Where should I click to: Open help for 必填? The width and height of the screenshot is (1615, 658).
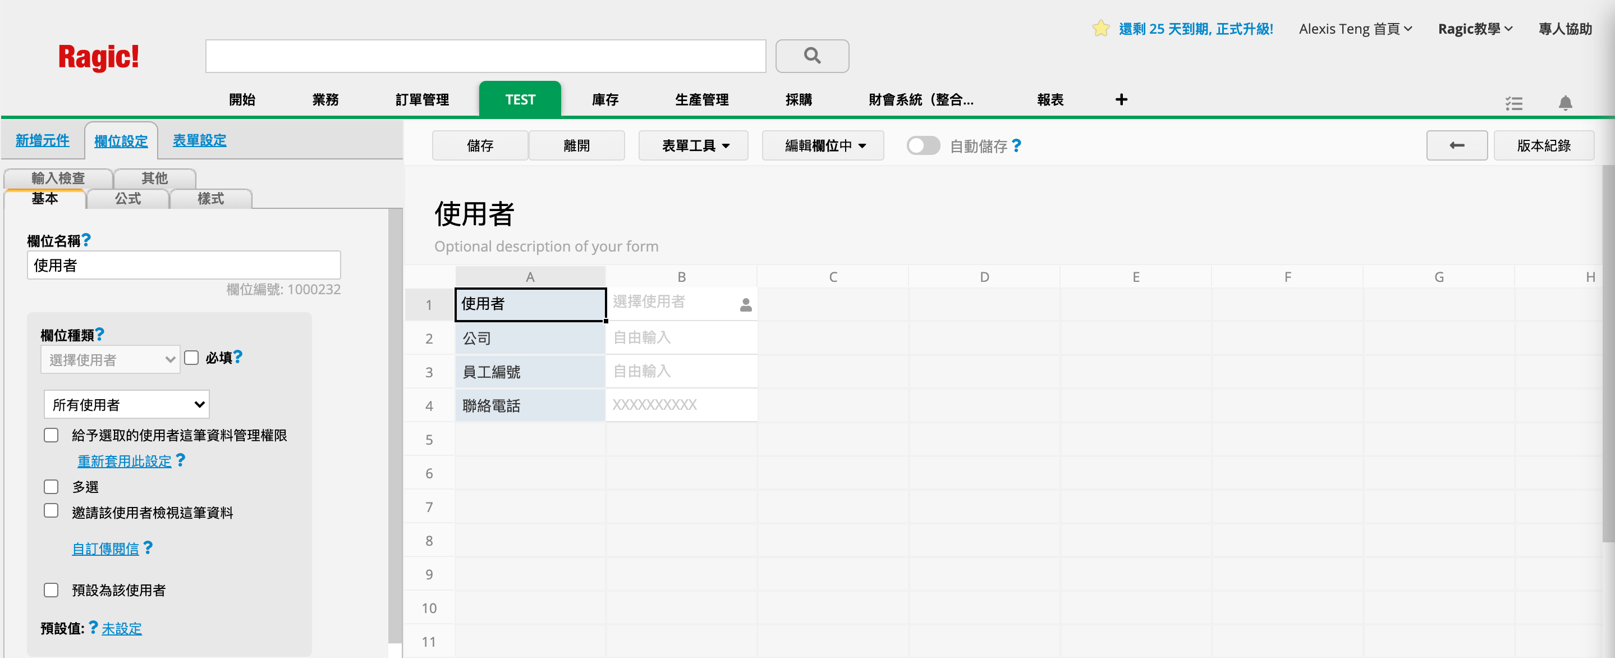(x=237, y=357)
